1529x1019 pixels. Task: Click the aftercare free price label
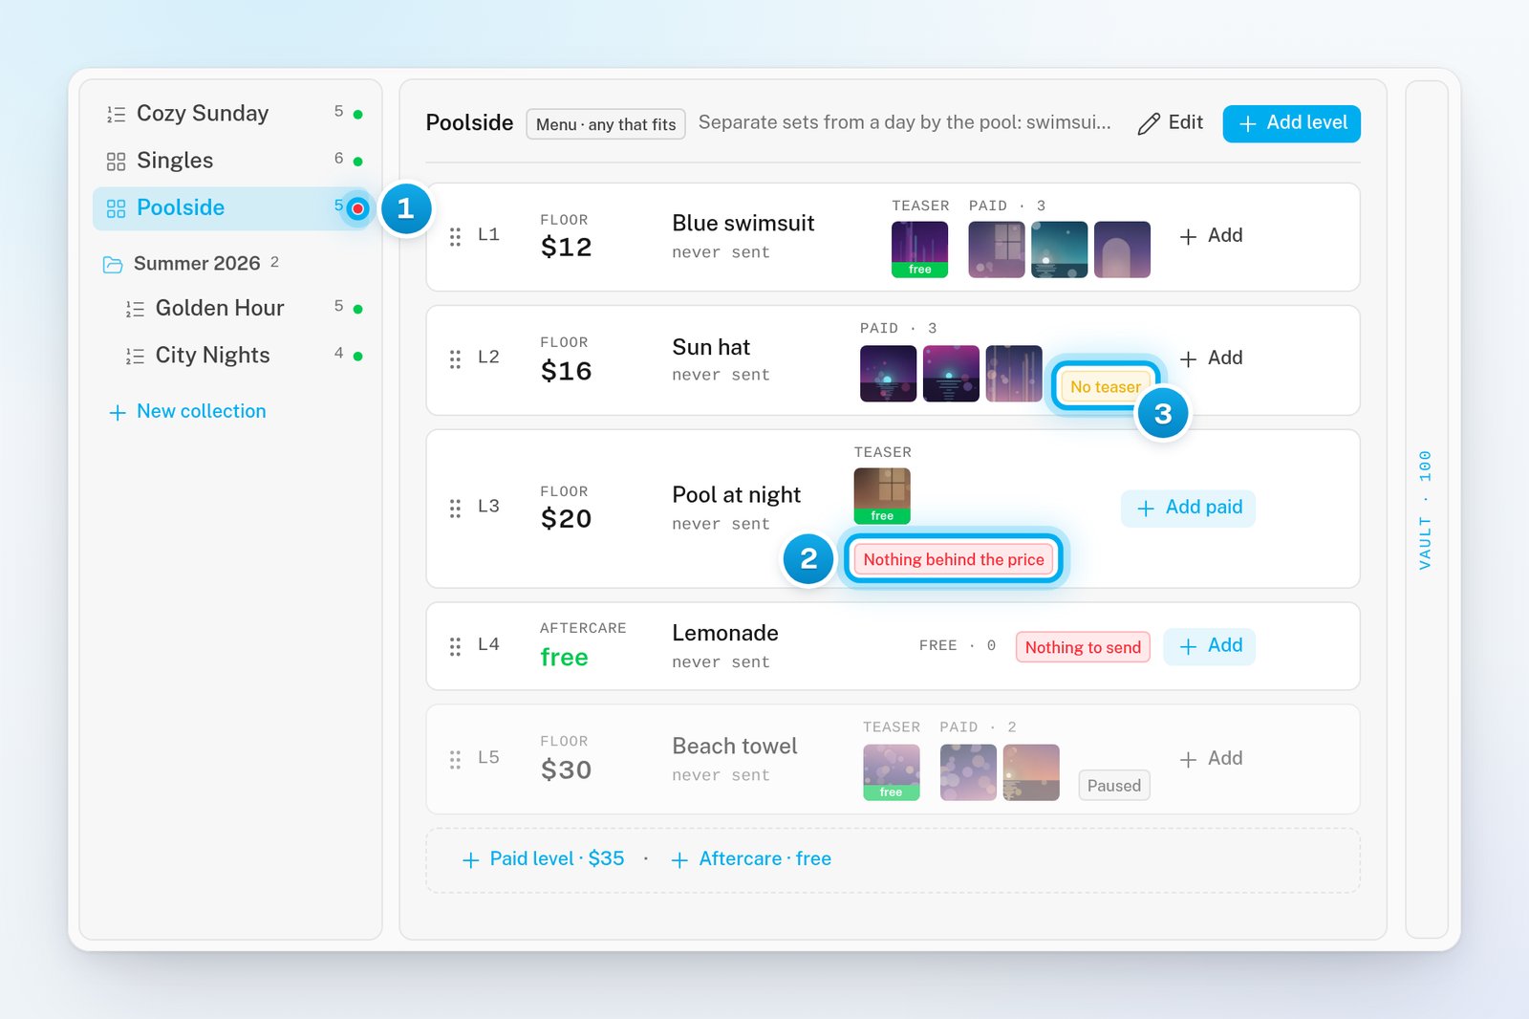click(564, 658)
